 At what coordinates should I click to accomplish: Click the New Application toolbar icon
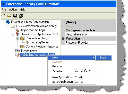(3, 16)
